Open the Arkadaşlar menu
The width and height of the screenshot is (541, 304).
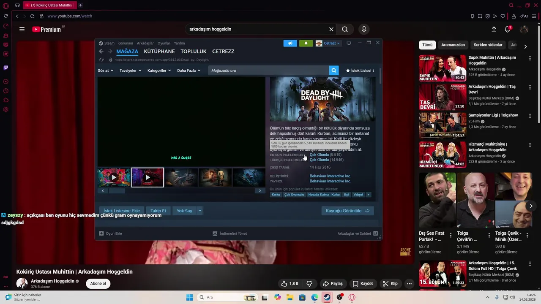145,43
